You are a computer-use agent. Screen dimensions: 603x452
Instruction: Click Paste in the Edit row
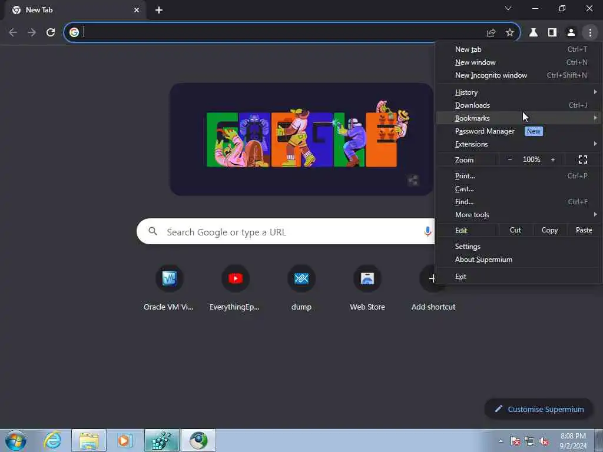click(x=584, y=230)
